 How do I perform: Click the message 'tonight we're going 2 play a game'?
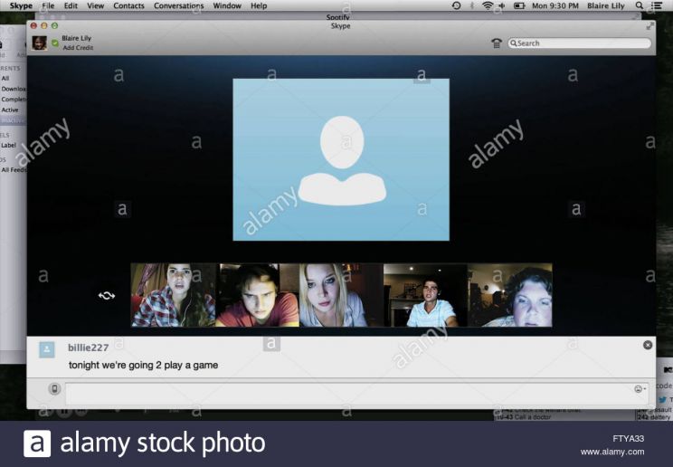(x=143, y=365)
